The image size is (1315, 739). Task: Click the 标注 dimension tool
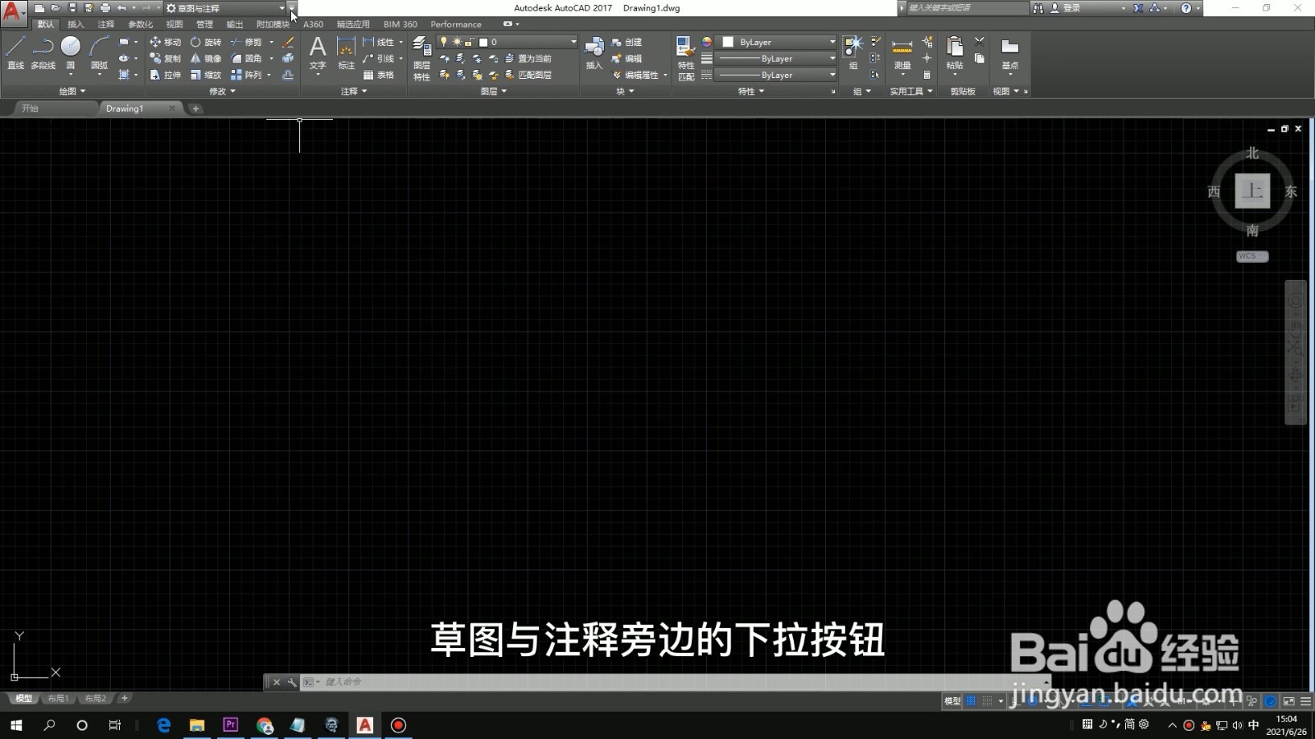[x=347, y=53]
